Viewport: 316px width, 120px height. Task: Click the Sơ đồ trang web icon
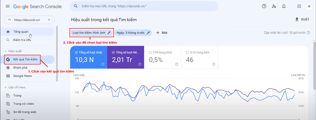tap(8, 112)
